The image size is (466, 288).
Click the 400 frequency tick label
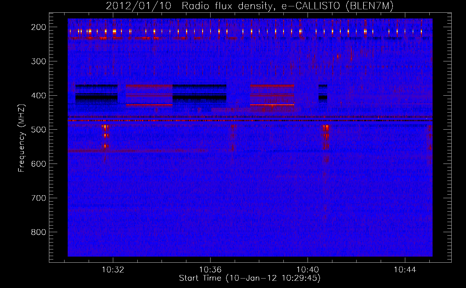(38, 96)
